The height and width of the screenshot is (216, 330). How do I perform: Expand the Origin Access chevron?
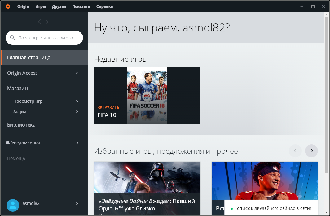(x=77, y=73)
